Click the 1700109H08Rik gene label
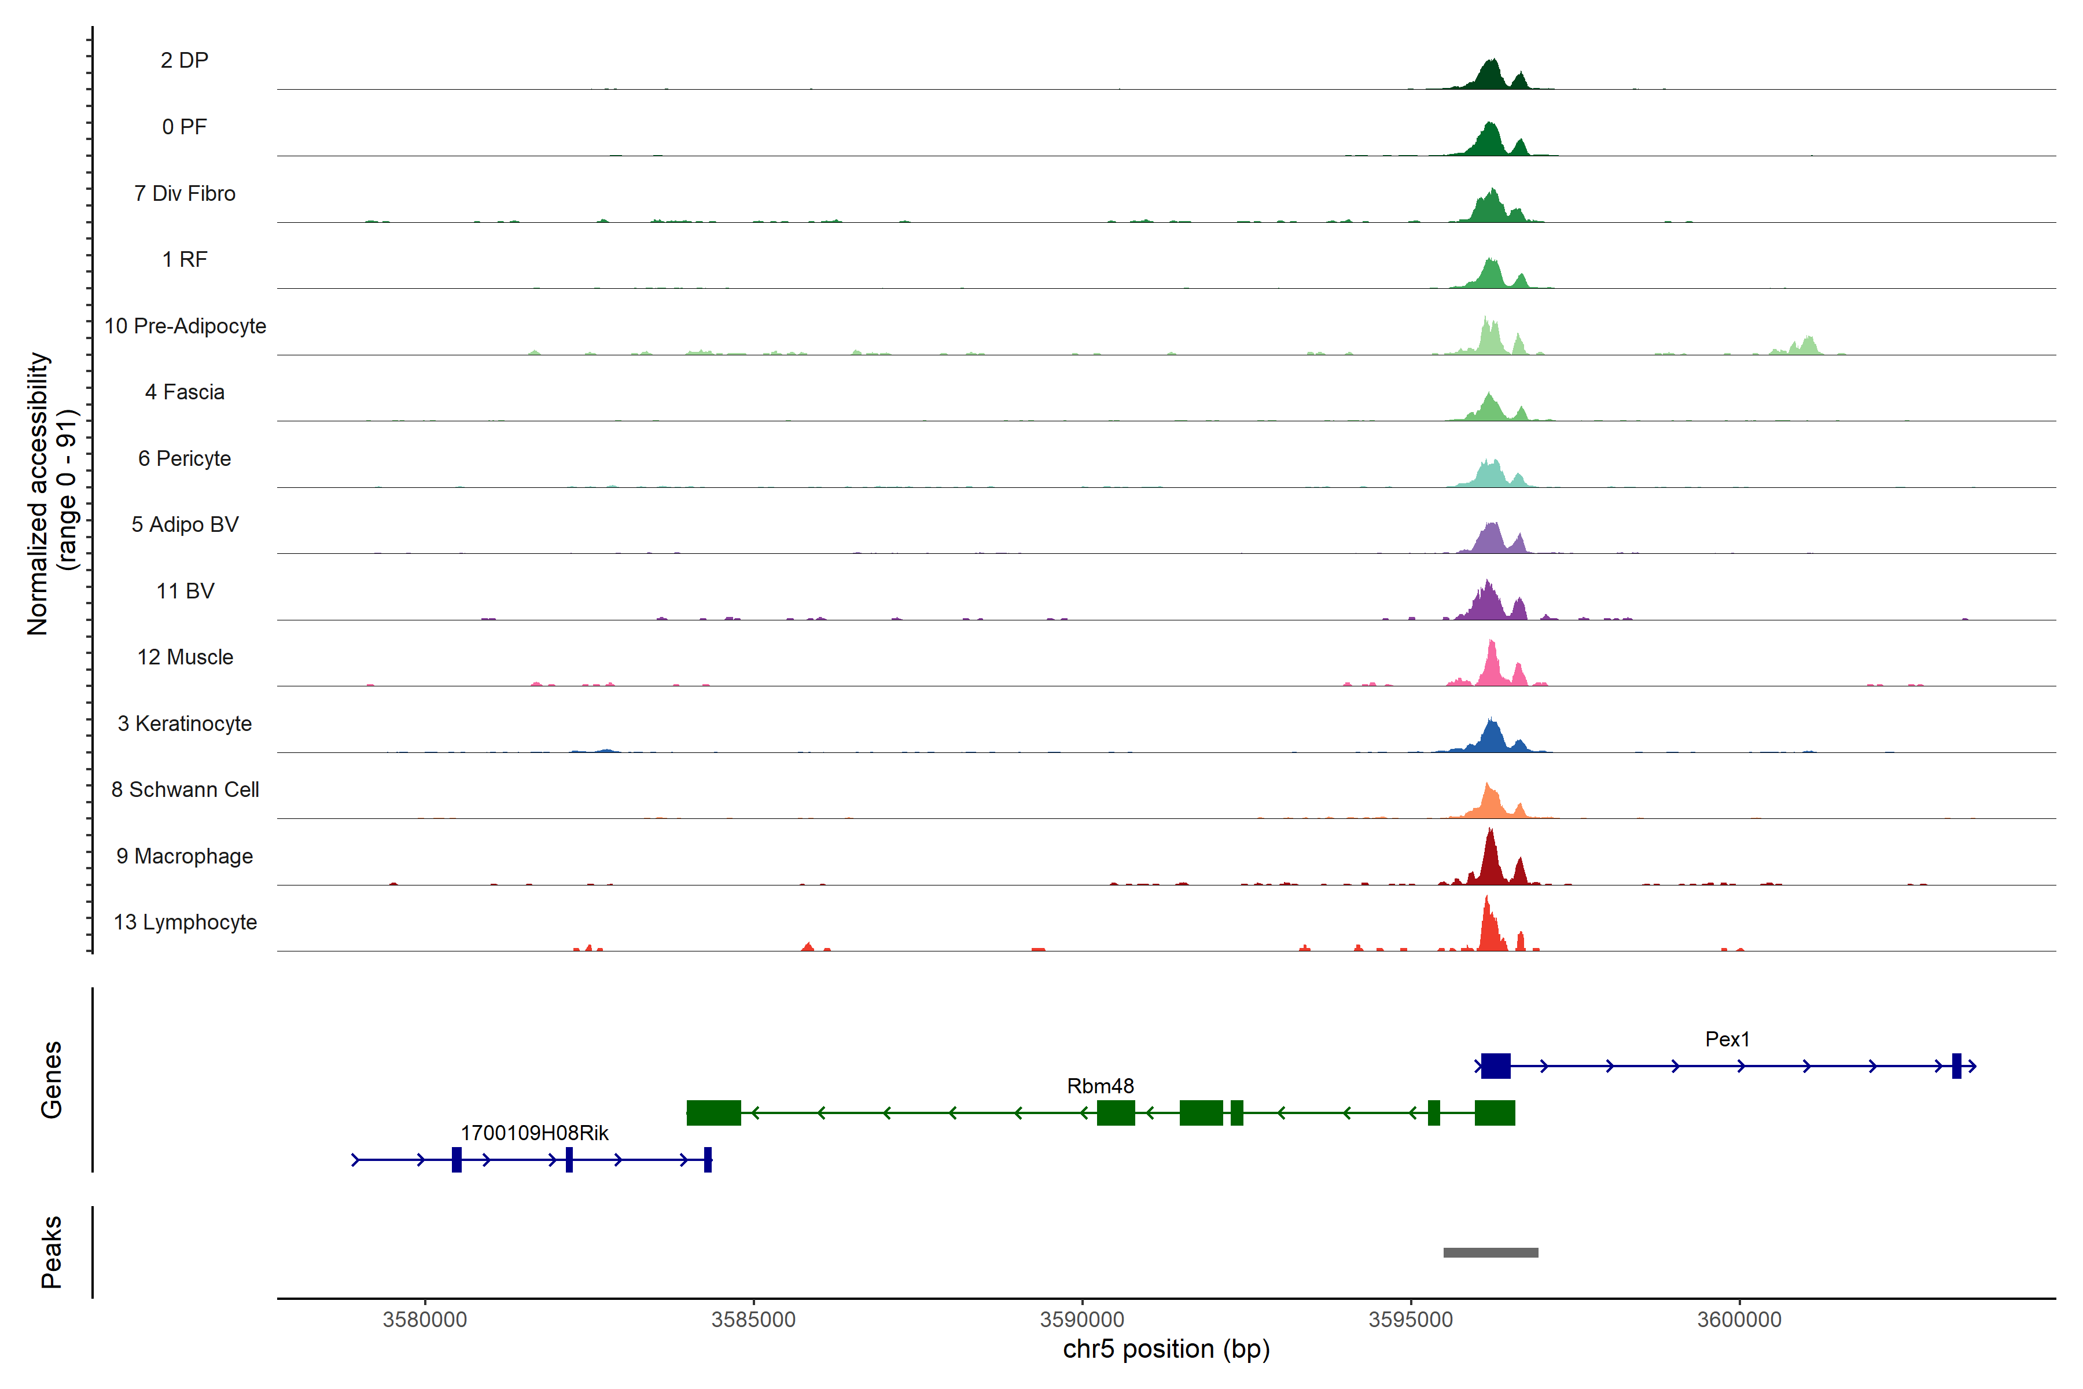The height and width of the screenshot is (1389, 2083). click(534, 1133)
